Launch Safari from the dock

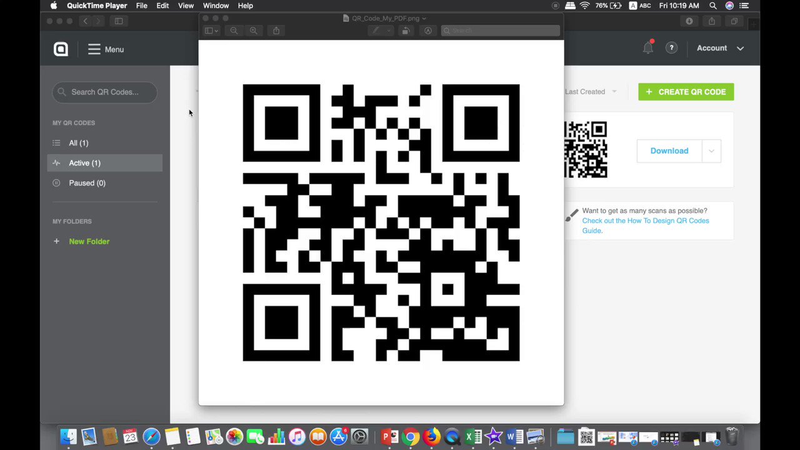click(151, 436)
